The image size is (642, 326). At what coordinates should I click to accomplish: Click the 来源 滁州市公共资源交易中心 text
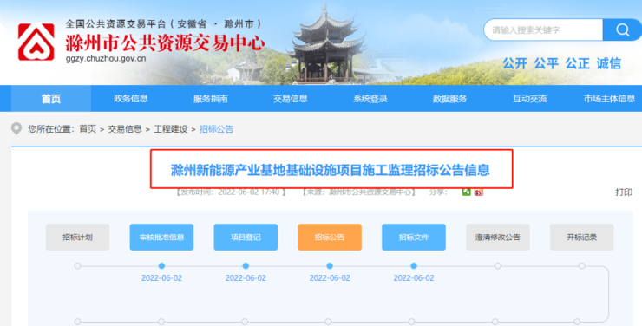pos(359,192)
